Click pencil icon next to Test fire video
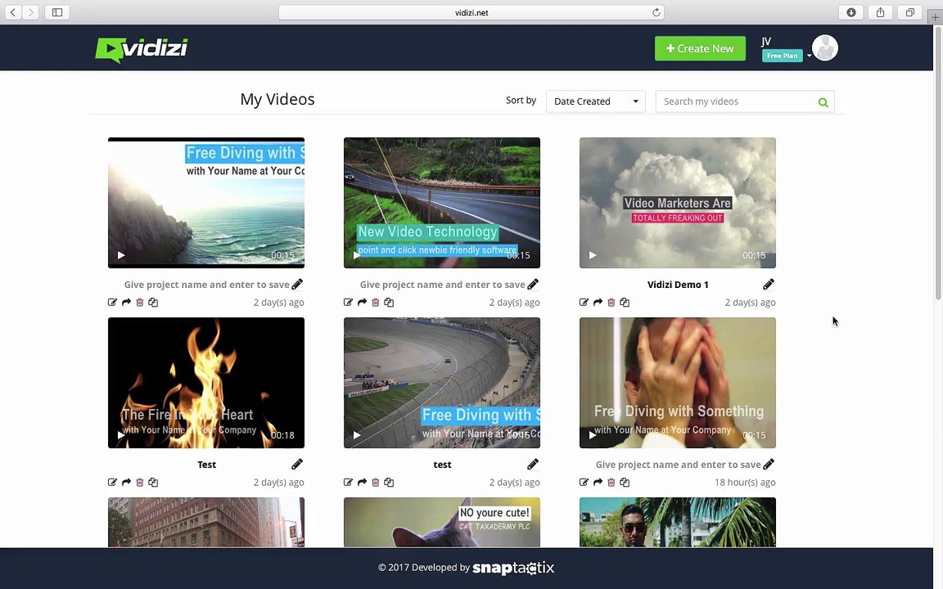 pyautogui.click(x=297, y=464)
